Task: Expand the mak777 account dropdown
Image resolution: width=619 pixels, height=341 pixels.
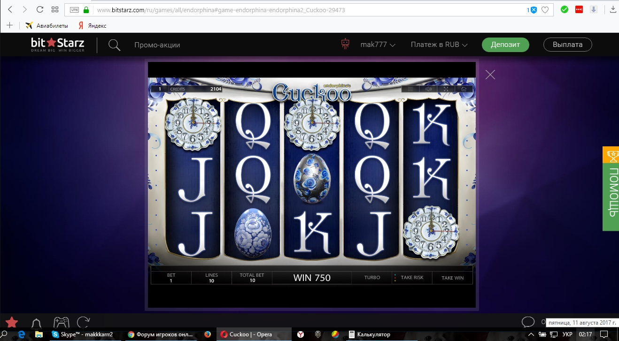Action: [378, 45]
